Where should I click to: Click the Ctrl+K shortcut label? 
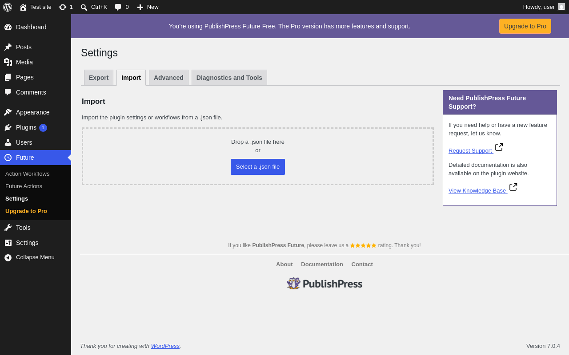pos(99,7)
